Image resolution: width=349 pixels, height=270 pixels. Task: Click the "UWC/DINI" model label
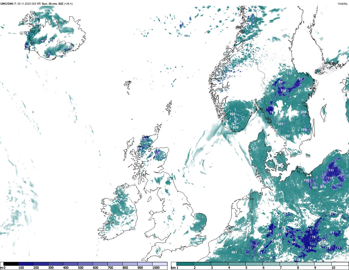(7, 4)
